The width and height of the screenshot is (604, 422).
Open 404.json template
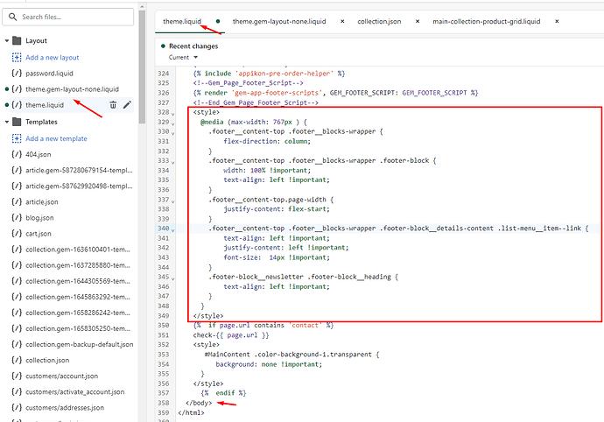(39, 154)
